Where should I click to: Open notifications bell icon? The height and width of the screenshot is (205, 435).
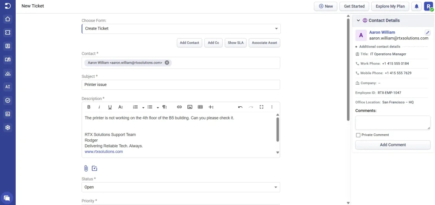[416, 6]
